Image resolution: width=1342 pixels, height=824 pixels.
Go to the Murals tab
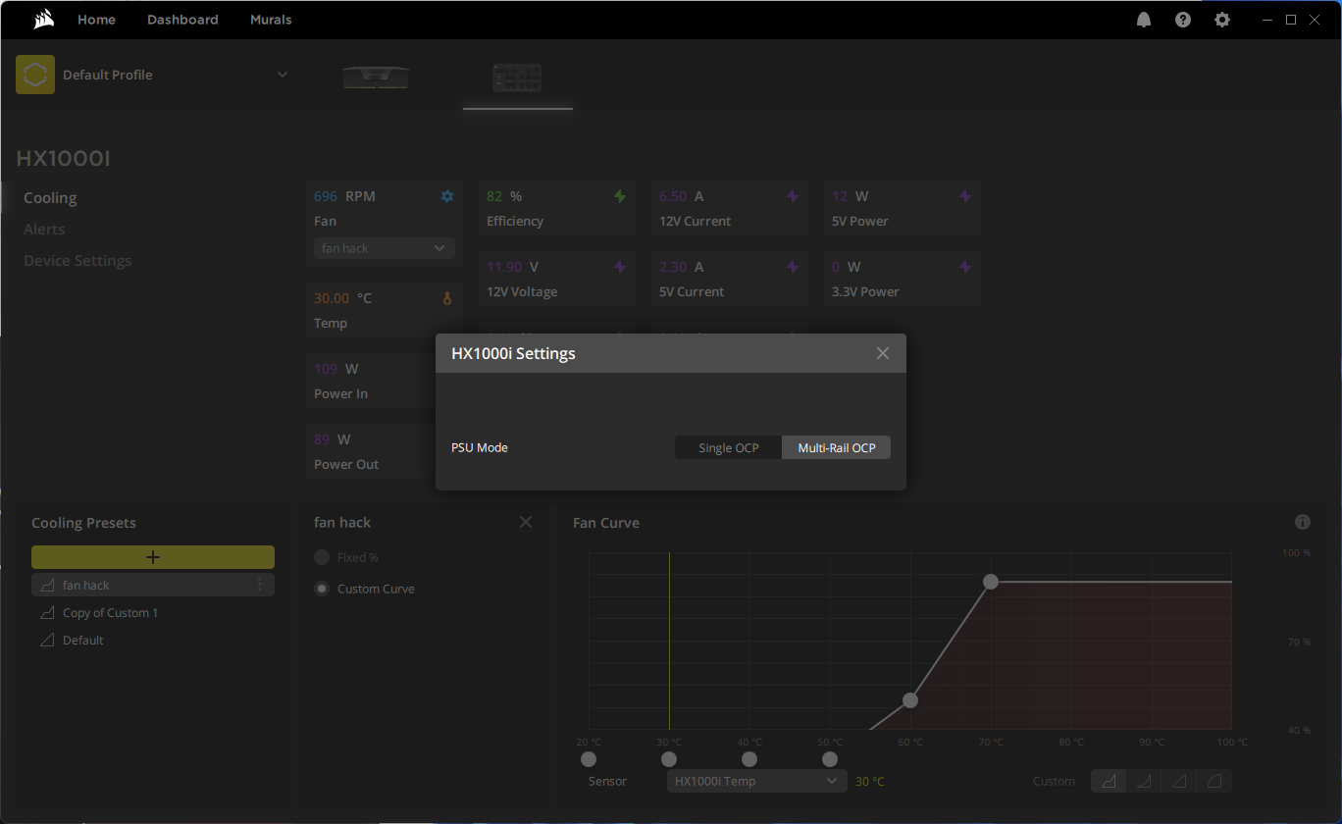pos(271,20)
